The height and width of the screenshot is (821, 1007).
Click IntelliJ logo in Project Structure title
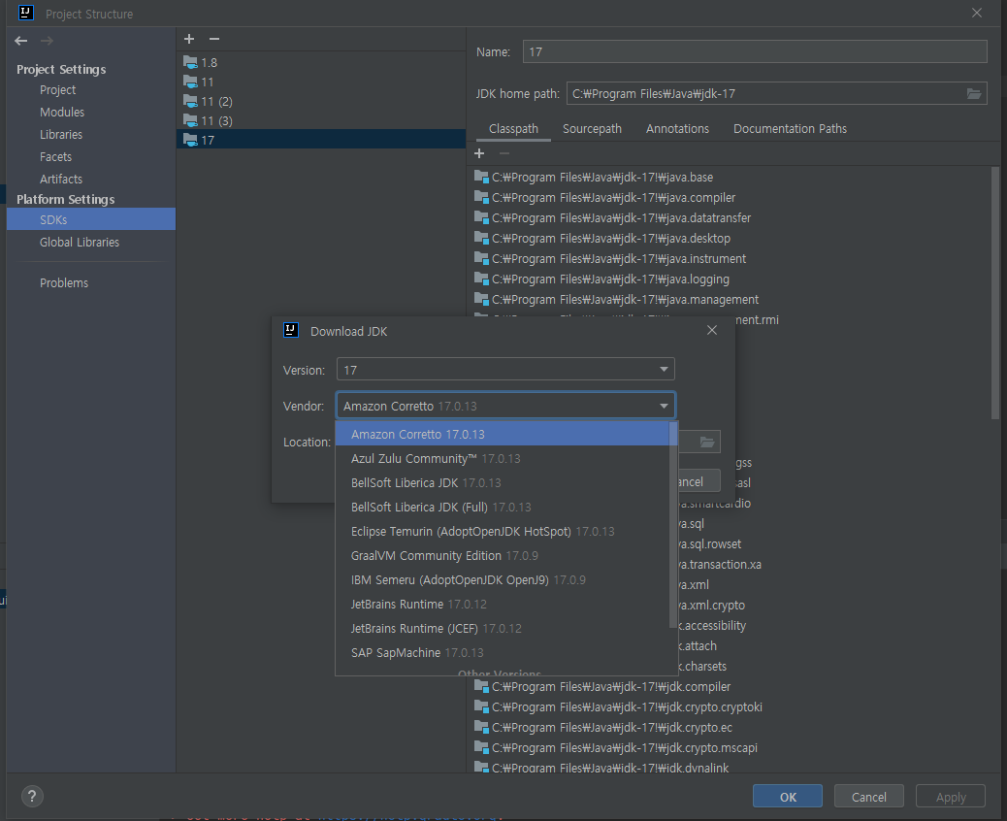(x=25, y=13)
